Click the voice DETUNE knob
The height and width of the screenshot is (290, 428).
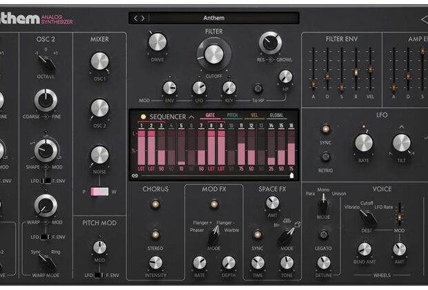tap(324, 263)
